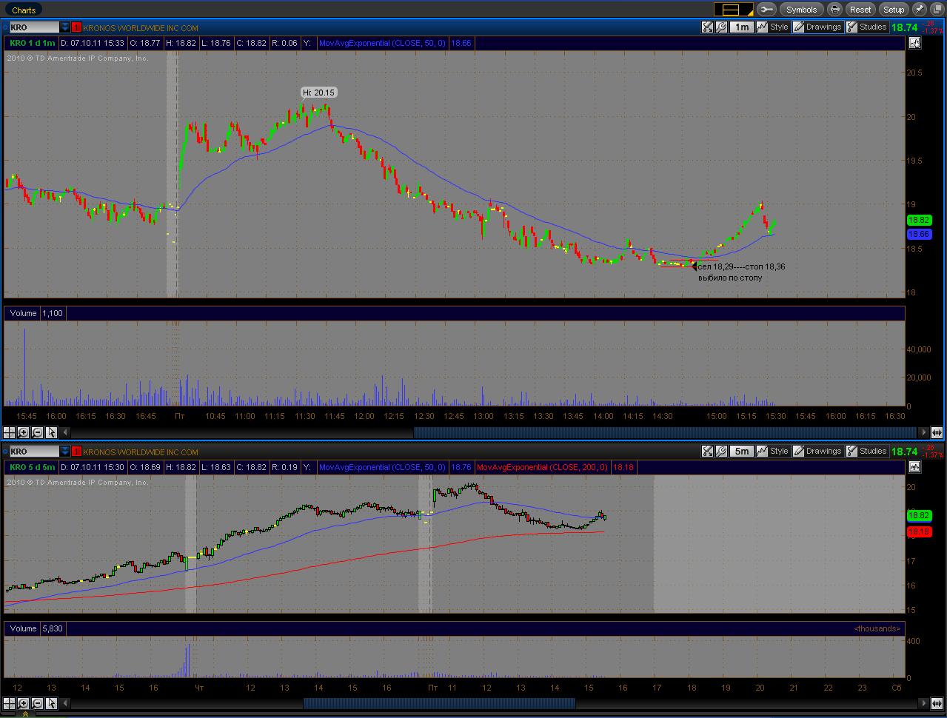Select the pointer cursor tool under the top chart
The width and height of the screenshot is (947, 718).
[x=51, y=432]
